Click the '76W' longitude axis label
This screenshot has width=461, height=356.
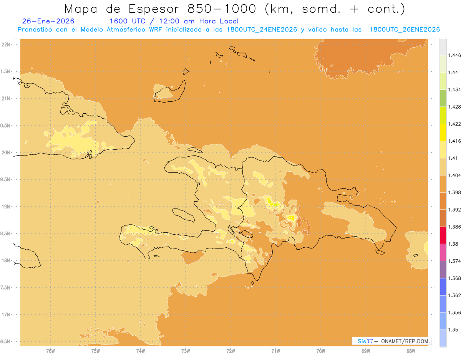click(50, 351)
